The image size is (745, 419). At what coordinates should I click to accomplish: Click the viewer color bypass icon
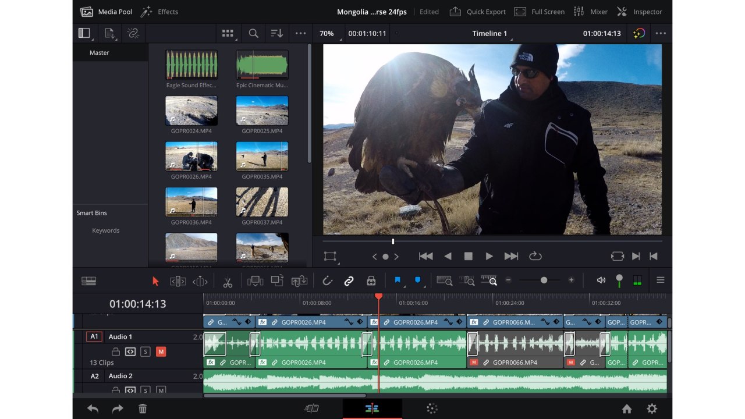pyautogui.click(x=638, y=33)
